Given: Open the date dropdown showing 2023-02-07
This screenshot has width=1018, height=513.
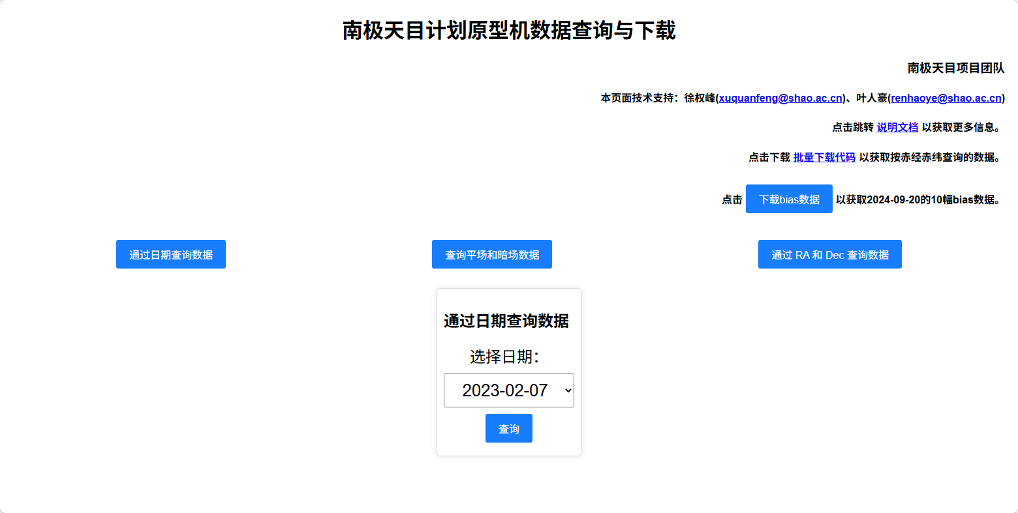Looking at the screenshot, I should (x=504, y=390).
